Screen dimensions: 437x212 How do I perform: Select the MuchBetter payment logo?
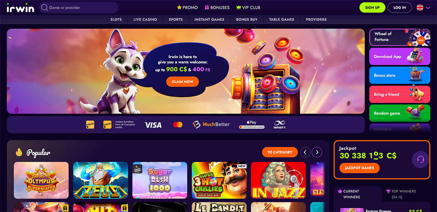[x=211, y=124]
